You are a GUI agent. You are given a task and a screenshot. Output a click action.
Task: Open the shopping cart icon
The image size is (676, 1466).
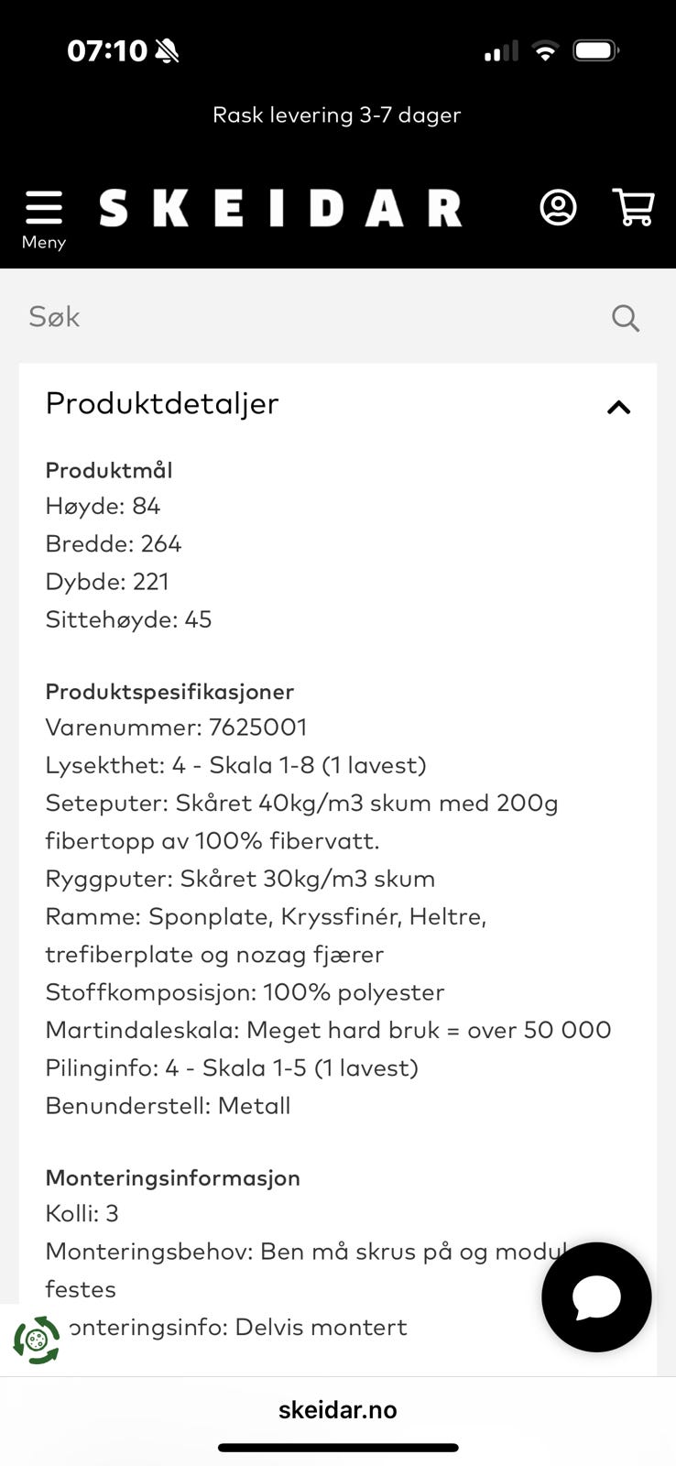pos(633,208)
